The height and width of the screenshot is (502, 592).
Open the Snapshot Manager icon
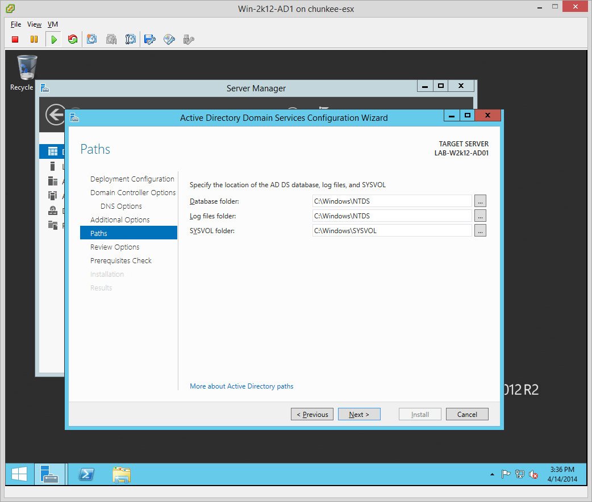point(130,39)
